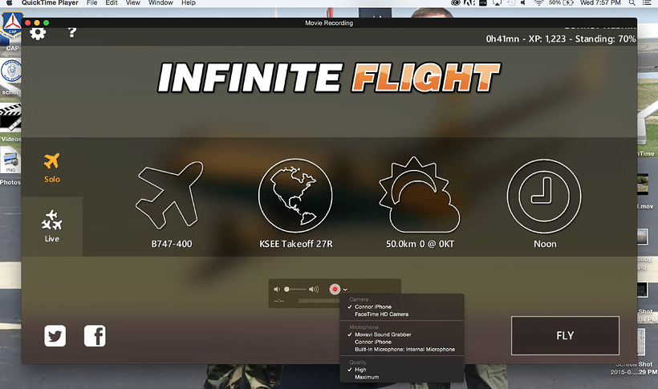This screenshot has width=658, height=389.
Task: Open the QuickTime Player menu
Action: pyautogui.click(x=50, y=2)
